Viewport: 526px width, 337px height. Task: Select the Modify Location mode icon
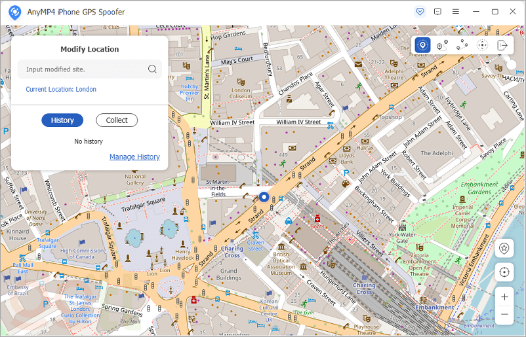(423, 45)
